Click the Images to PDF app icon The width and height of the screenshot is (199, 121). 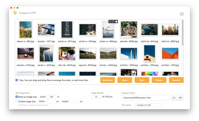15,13
